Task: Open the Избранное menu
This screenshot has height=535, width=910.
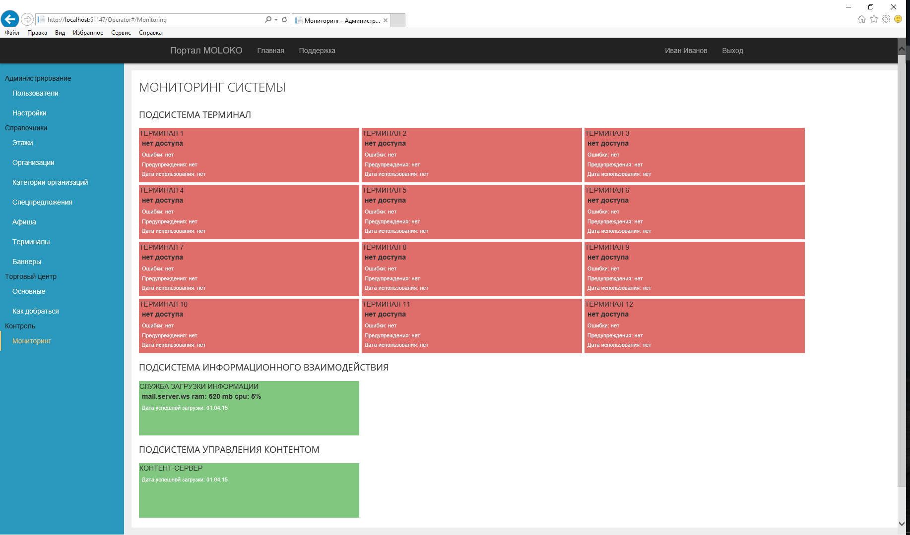Action: tap(88, 33)
